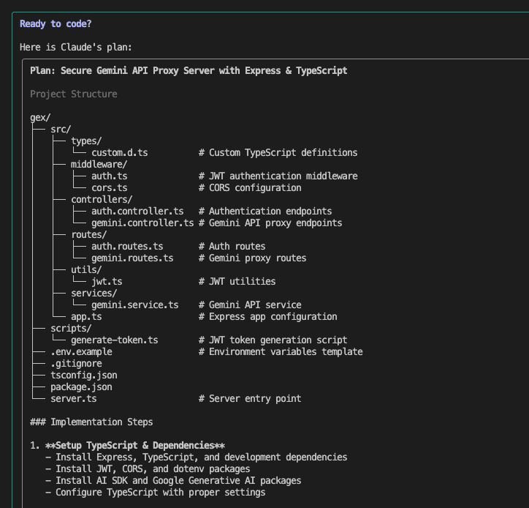Click the jwt.ts file name
This screenshot has width=529, height=508.
click(107, 282)
